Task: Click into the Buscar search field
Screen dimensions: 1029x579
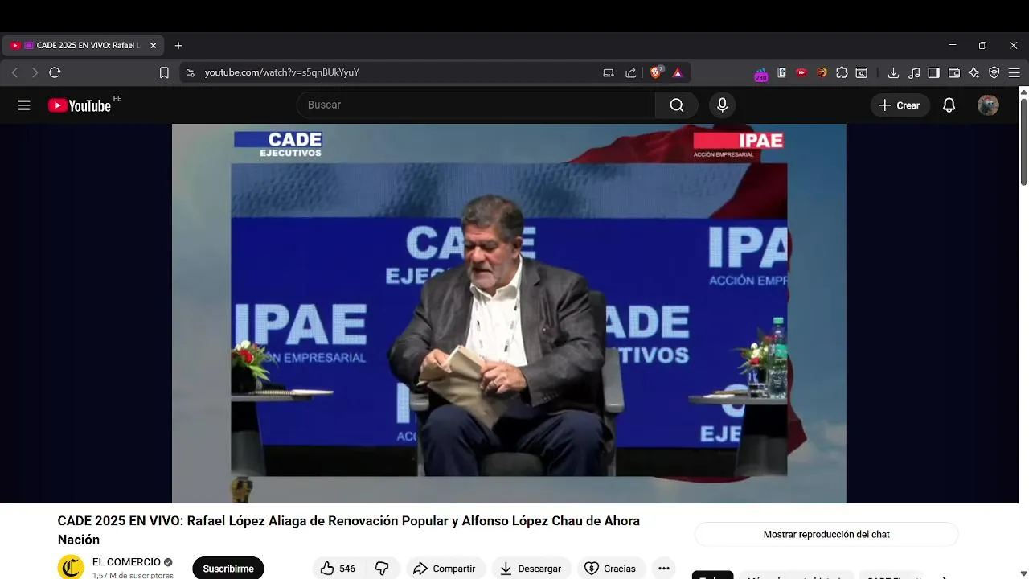Action: tap(476, 105)
